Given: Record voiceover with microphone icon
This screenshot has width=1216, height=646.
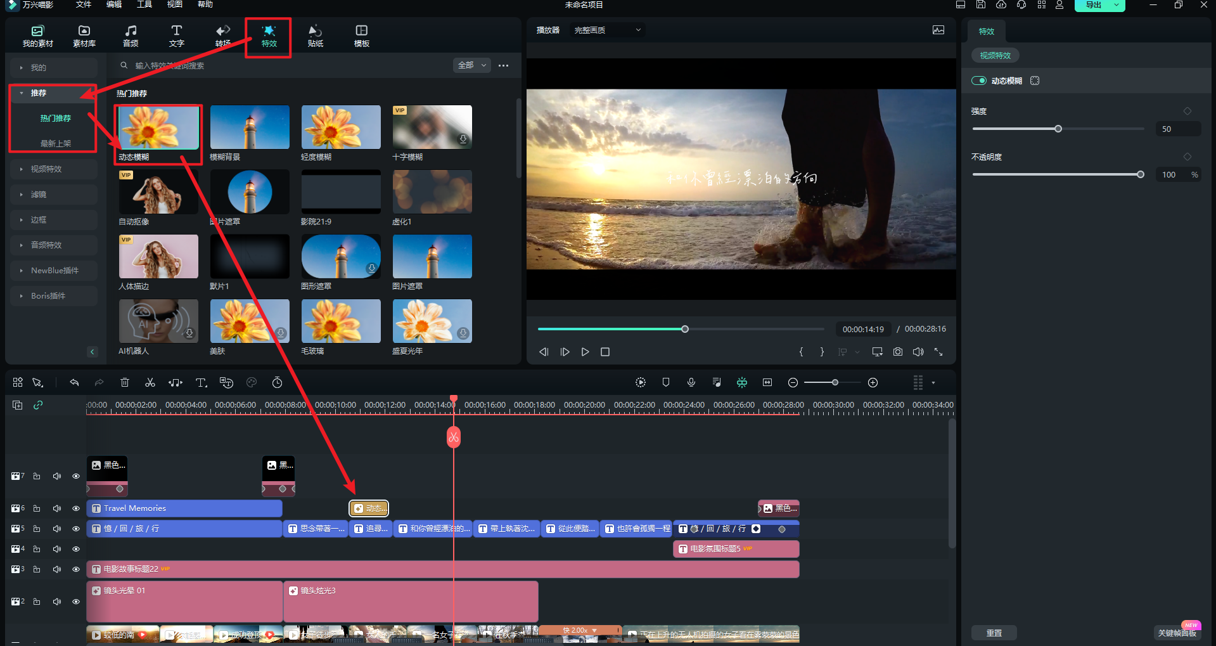Looking at the screenshot, I should pos(691,382).
